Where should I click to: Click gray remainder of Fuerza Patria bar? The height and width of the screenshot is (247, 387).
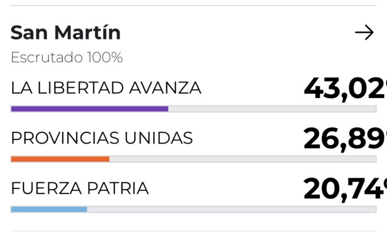pos(231,209)
